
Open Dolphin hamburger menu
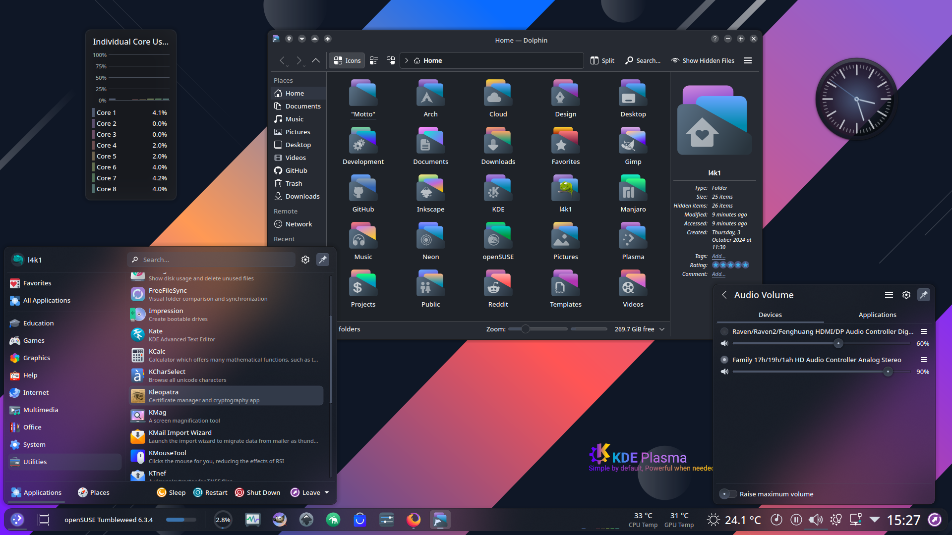[x=748, y=60]
